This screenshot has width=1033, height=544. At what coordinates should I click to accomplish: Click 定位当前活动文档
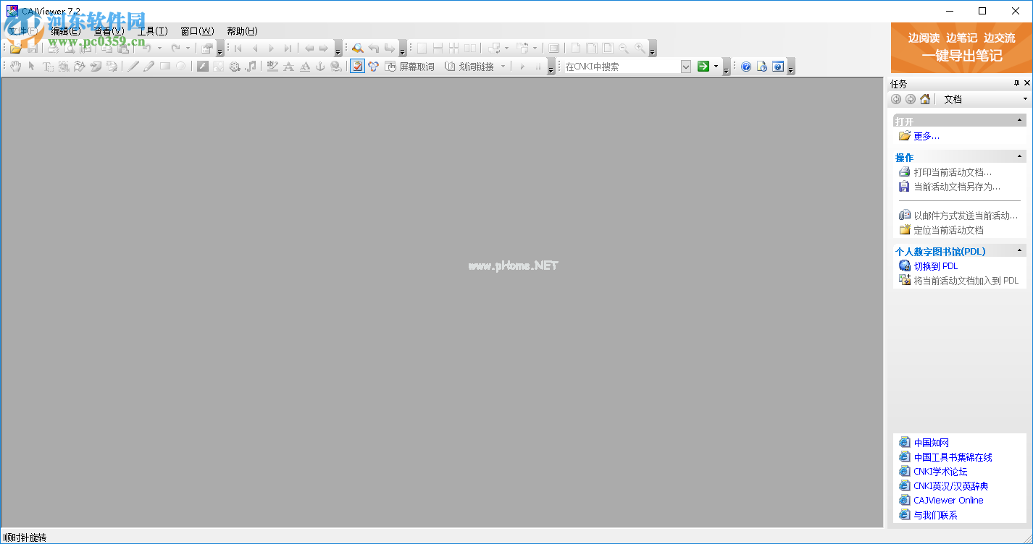948,230
